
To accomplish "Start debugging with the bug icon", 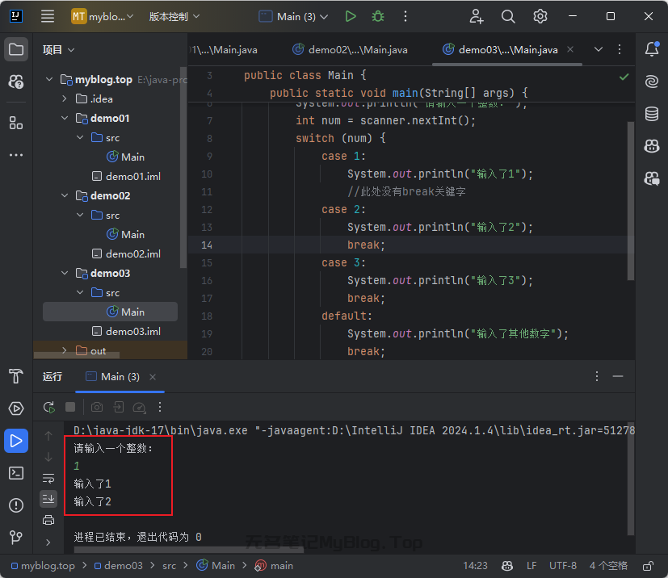I will point(378,17).
